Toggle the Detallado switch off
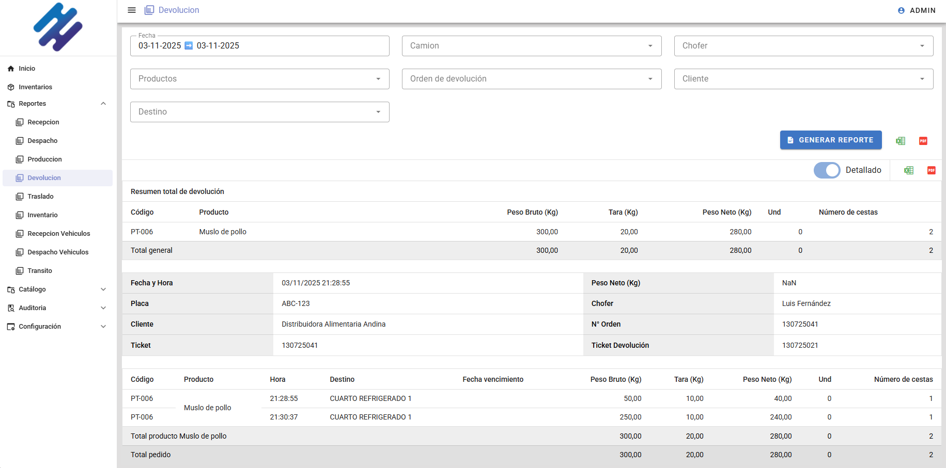This screenshot has width=946, height=468. pyautogui.click(x=827, y=170)
